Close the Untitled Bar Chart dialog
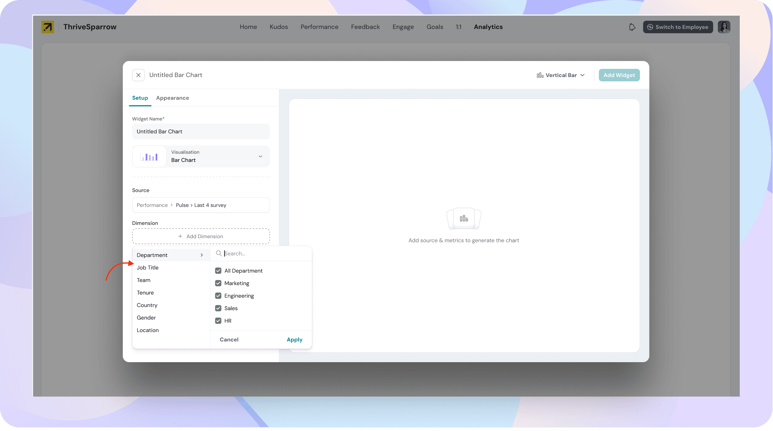Screen dimensions: 773x431 138,75
